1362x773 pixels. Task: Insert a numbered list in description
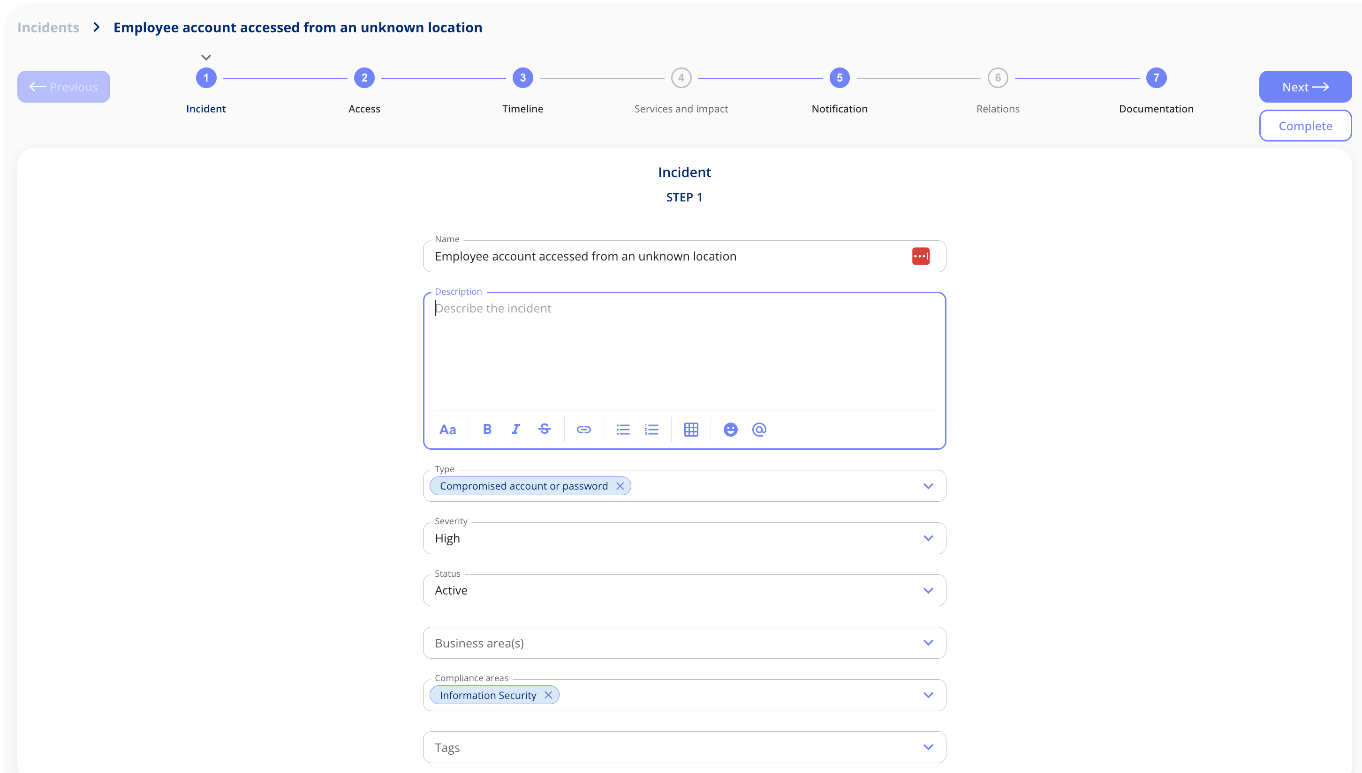(651, 430)
